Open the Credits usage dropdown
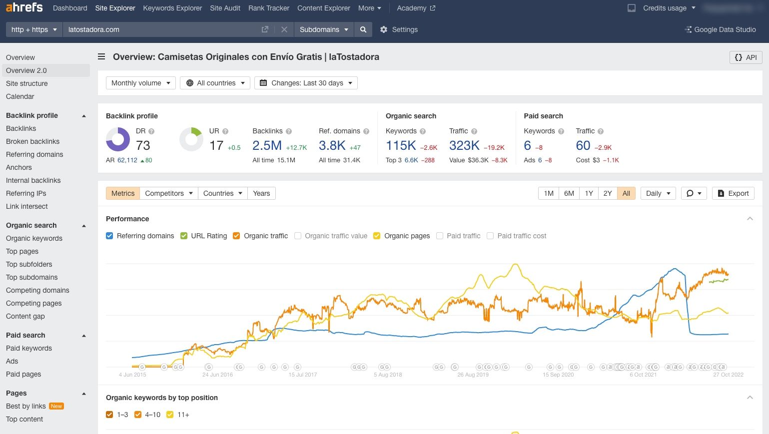 [x=669, y=8]
